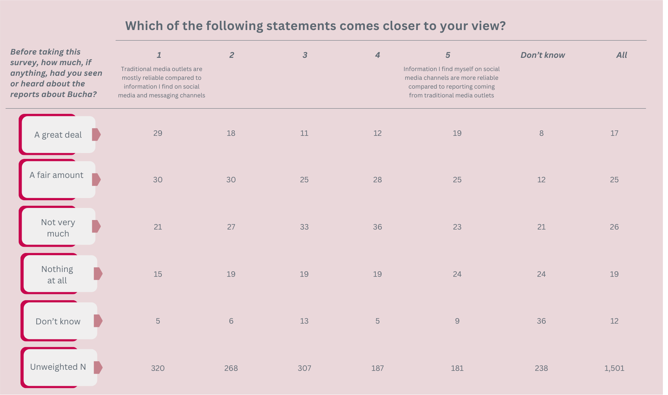Select the A great deal row label
Viewport: 668px width, 395px height.
58,135
